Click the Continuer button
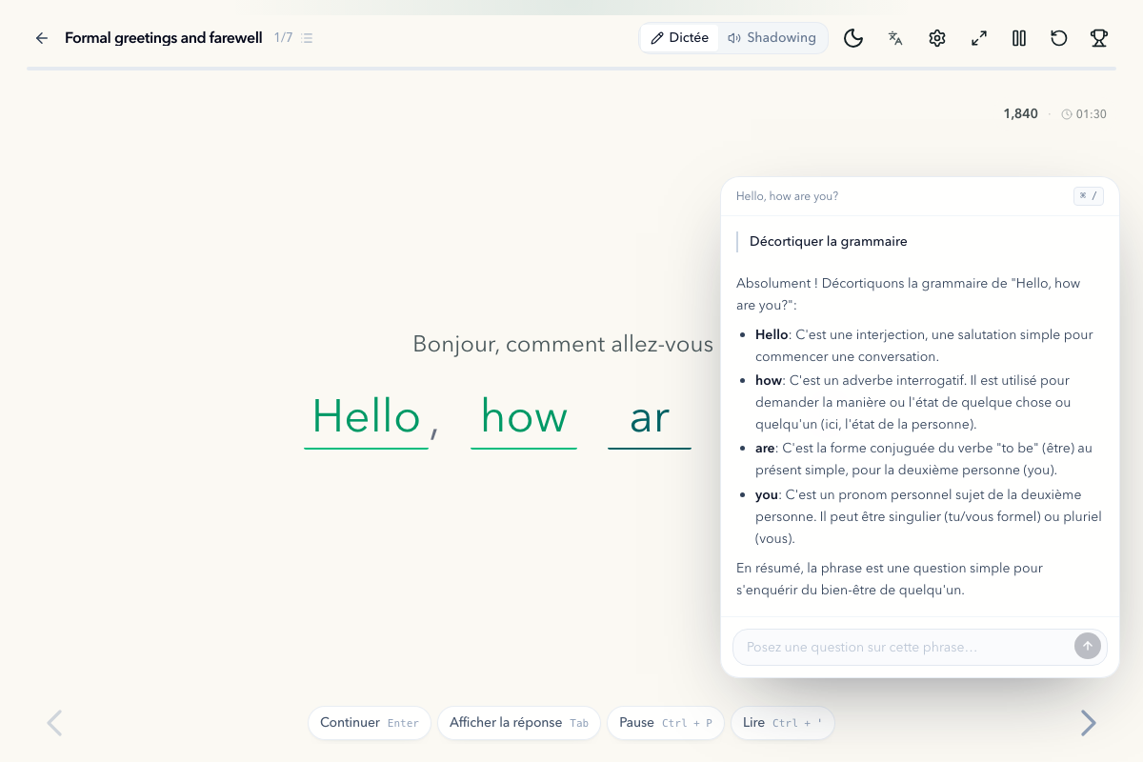Screen dimensions: 1143x762 (x=370, y=723)
